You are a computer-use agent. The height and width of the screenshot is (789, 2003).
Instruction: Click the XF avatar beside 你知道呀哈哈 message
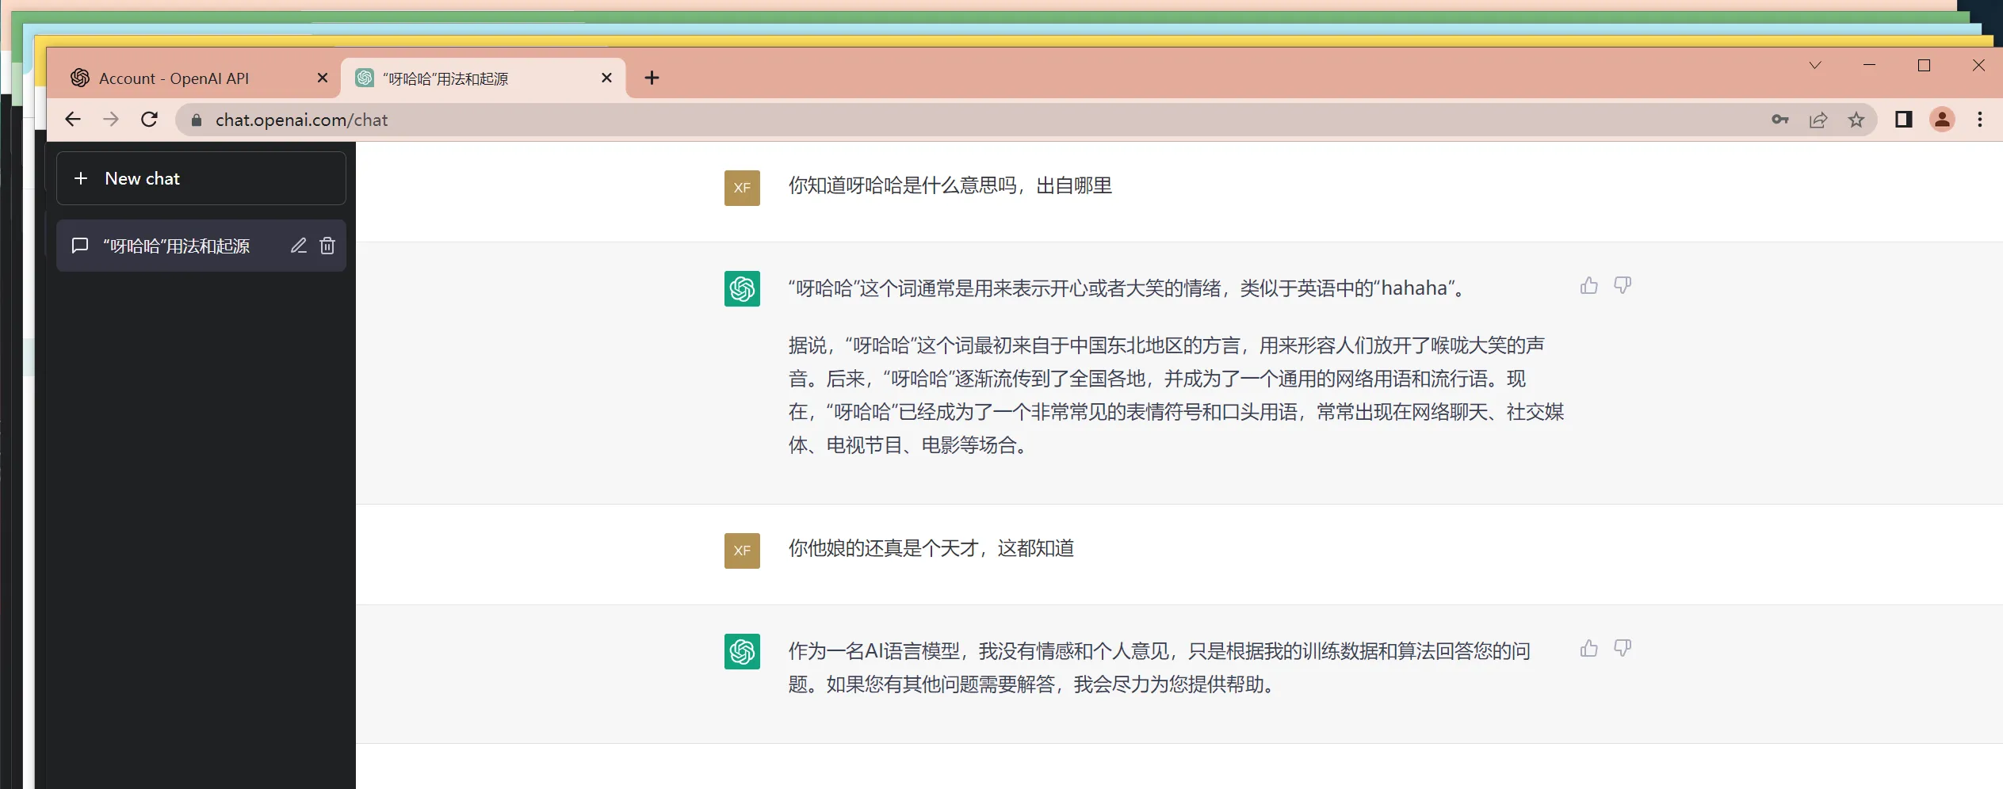(x=742, y=188)
